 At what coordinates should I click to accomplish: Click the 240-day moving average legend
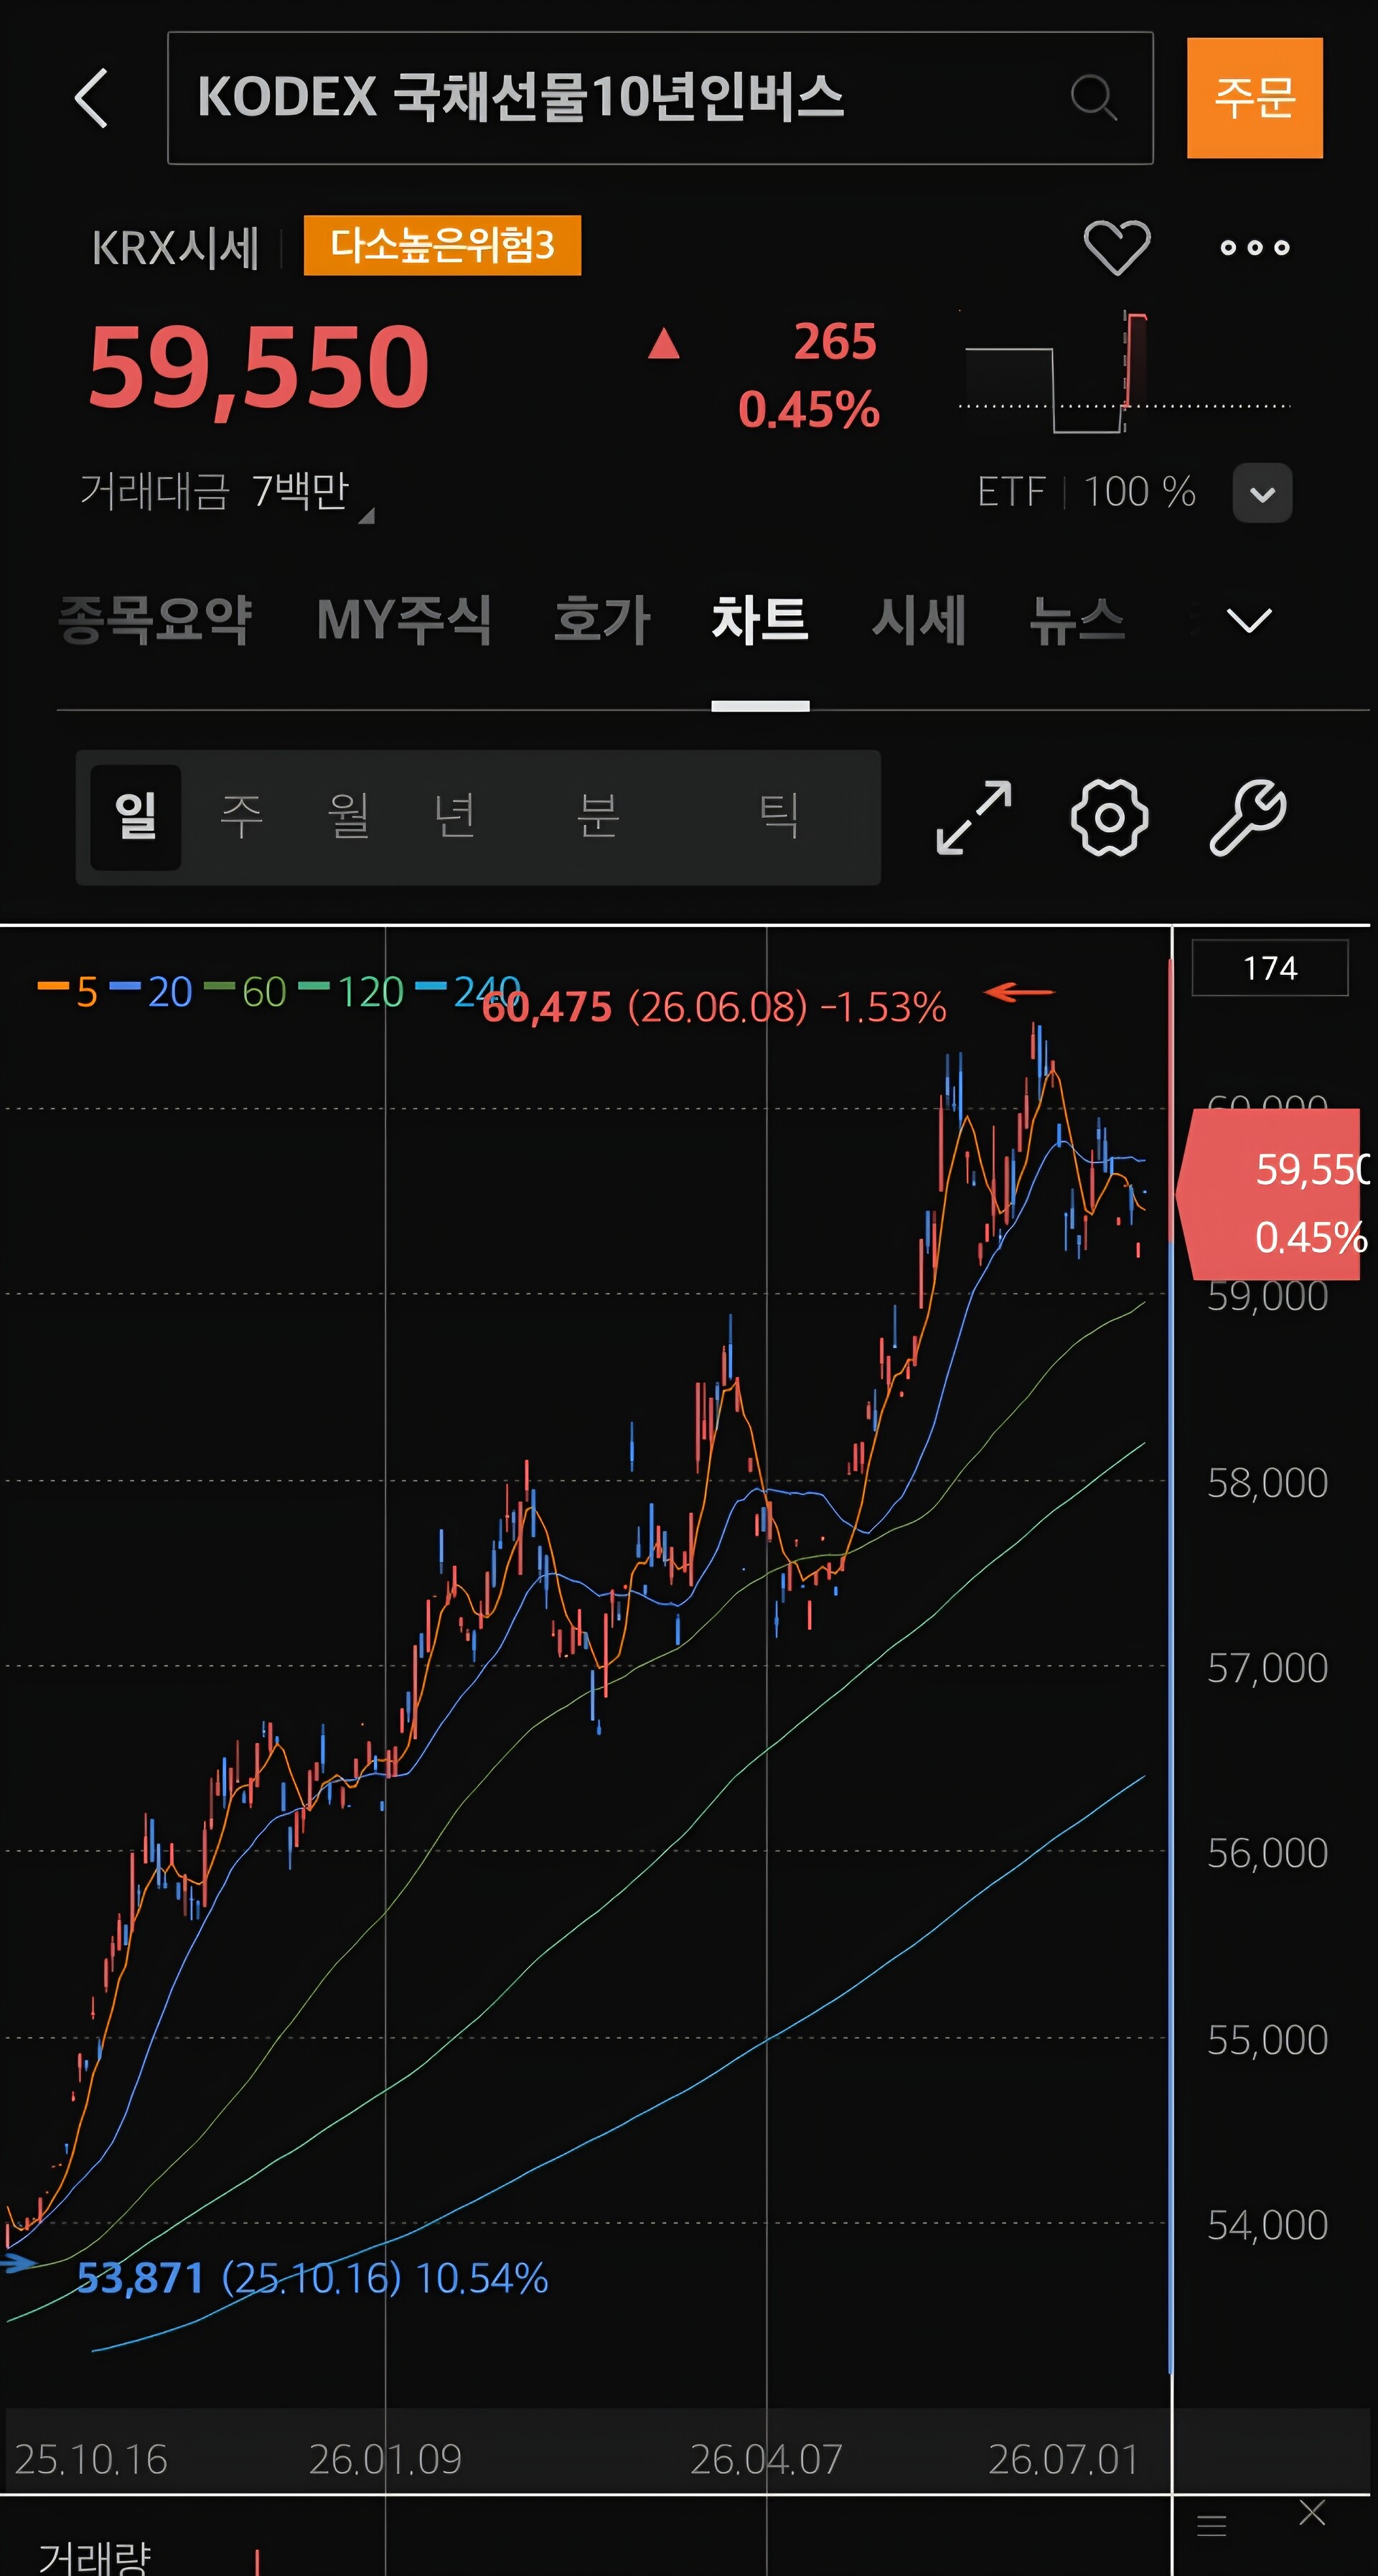point(468,992)
